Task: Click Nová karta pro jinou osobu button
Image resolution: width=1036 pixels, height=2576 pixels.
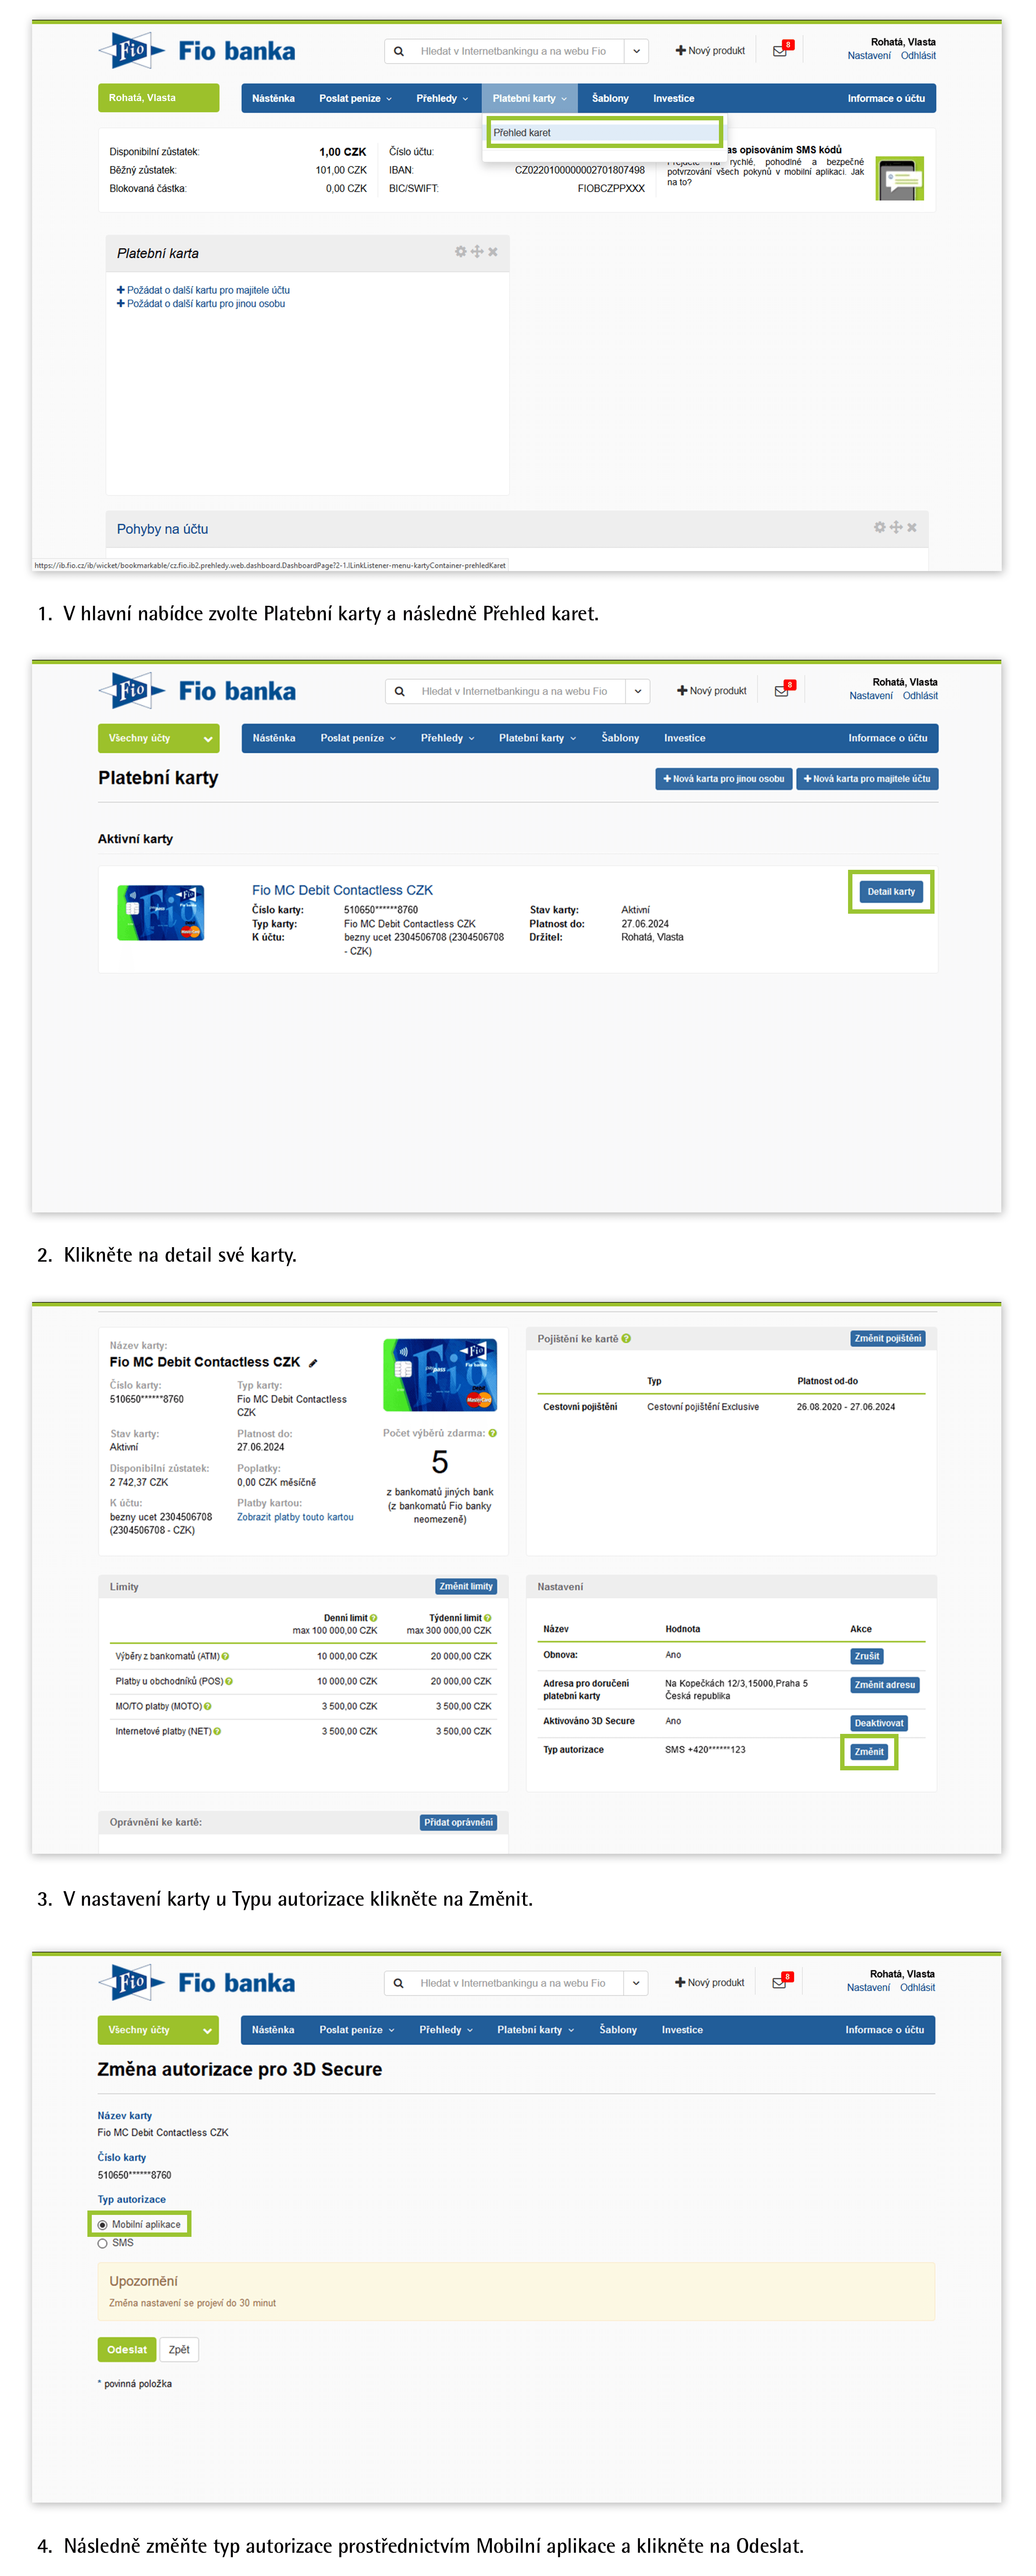Action: click(x=724, y=779)
